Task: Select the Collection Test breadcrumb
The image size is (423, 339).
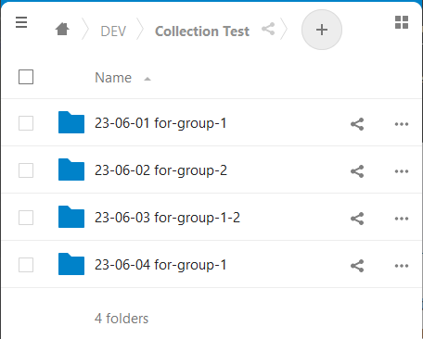Action: 202,31
